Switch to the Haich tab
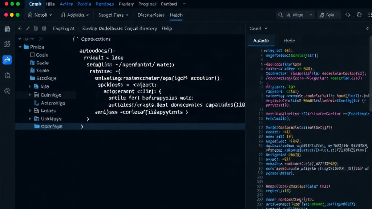The image size is (372, 209). pos(176,15)
